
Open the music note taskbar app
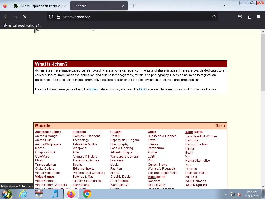55,194
